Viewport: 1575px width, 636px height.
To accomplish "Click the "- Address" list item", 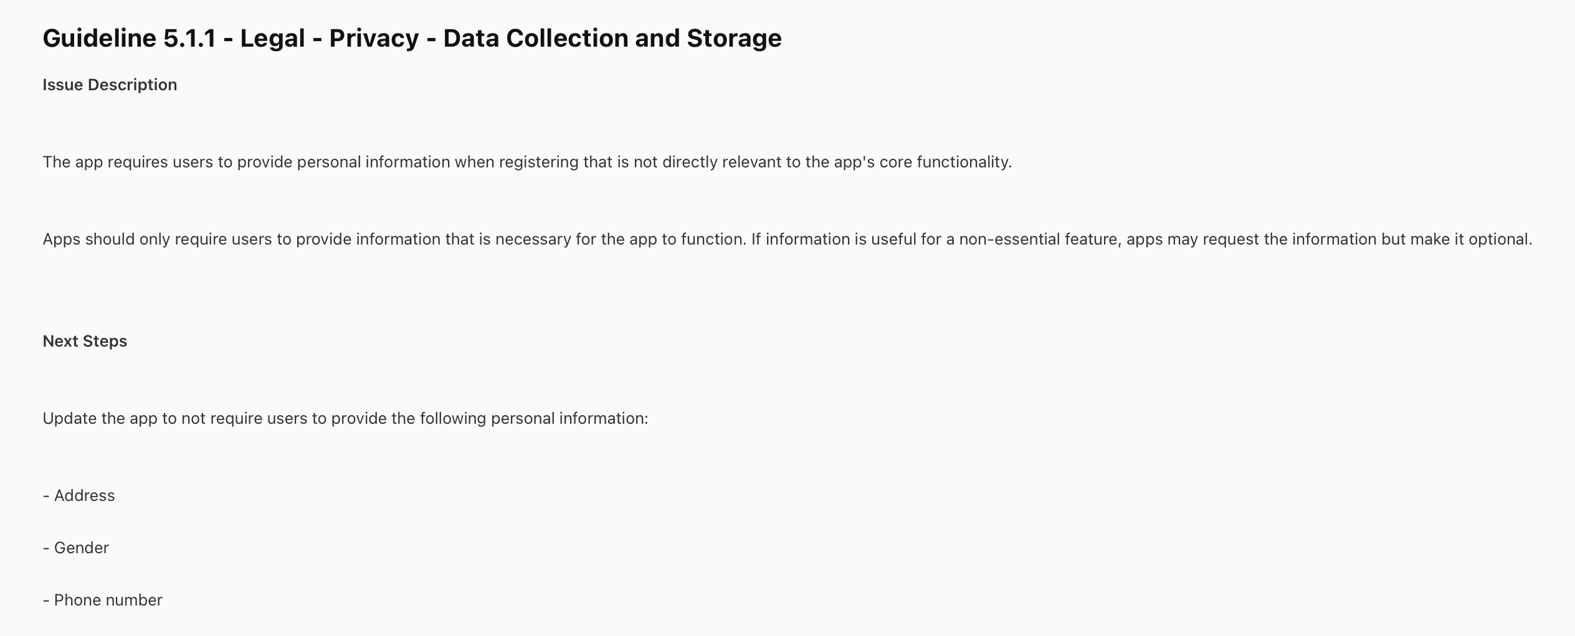I will coord(79,495).
